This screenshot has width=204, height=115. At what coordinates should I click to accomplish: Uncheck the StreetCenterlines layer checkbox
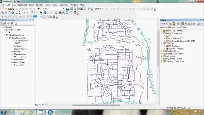tap(10, 38)
